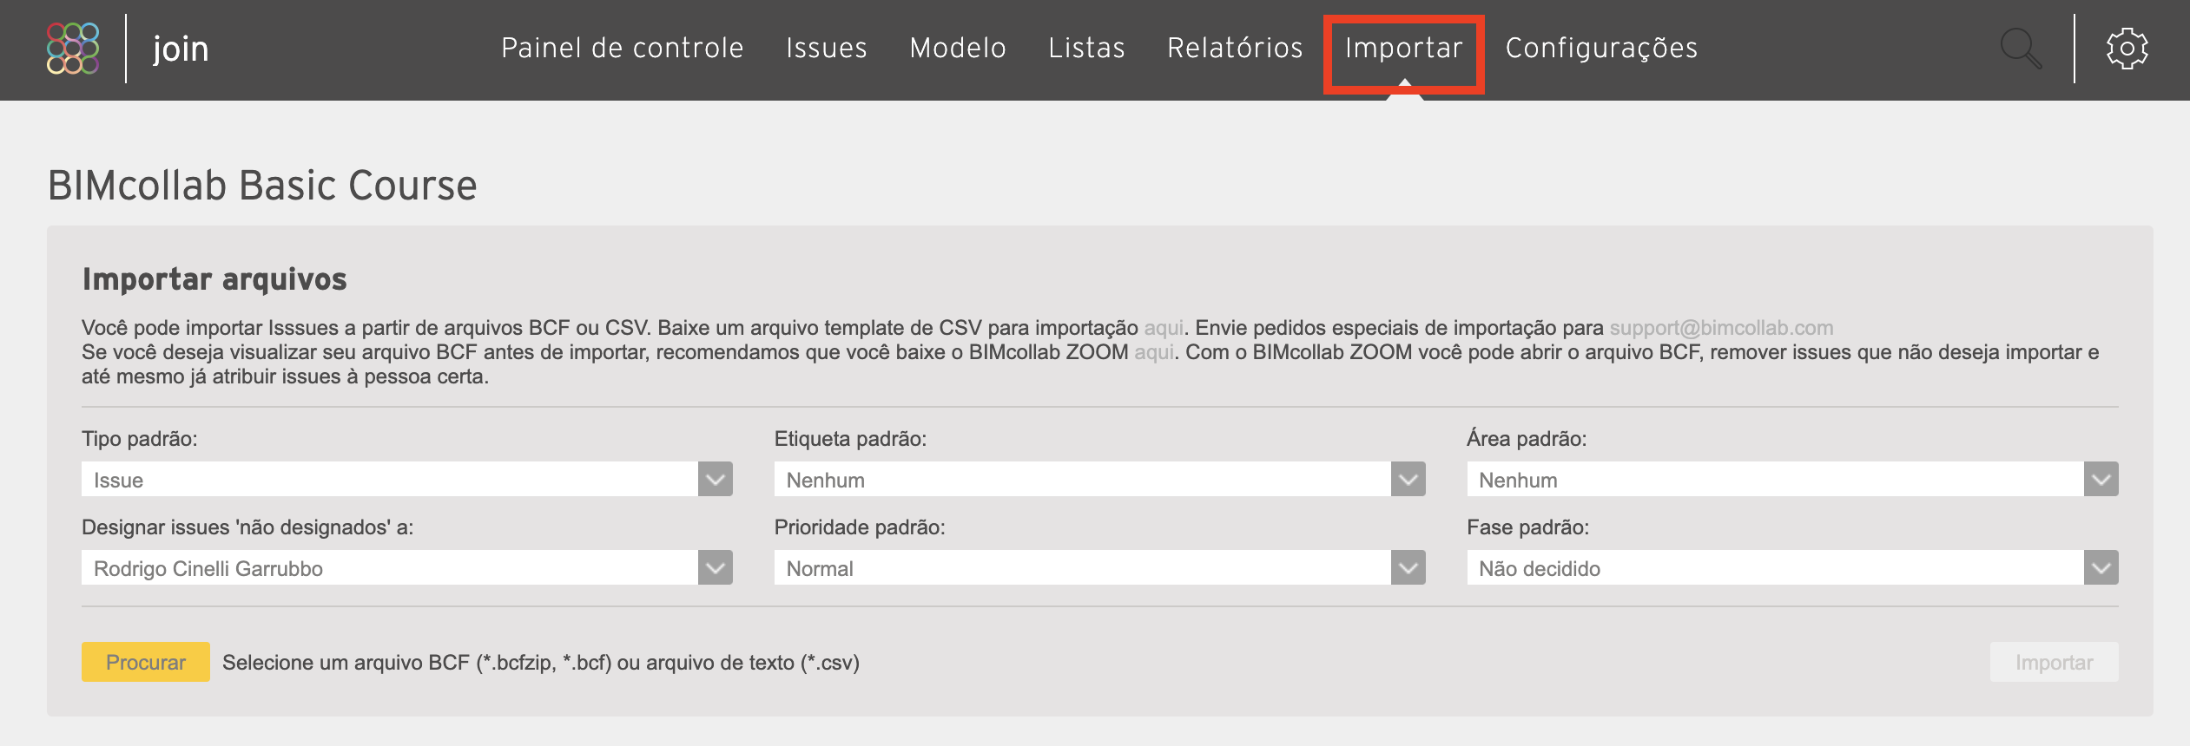Viewport: 2190px width, 746px height.
Task: Click the BIMcollab colorful circles logo
Action: 73,49
